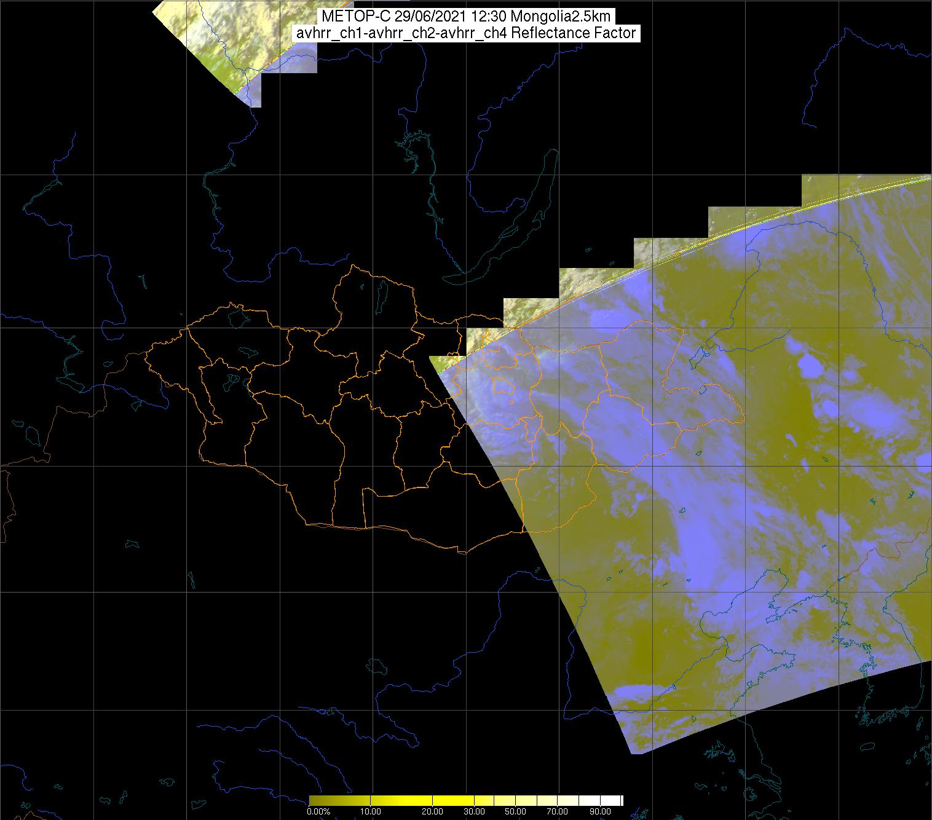Pick the dark olive start of the colorbar

[315, 800]
